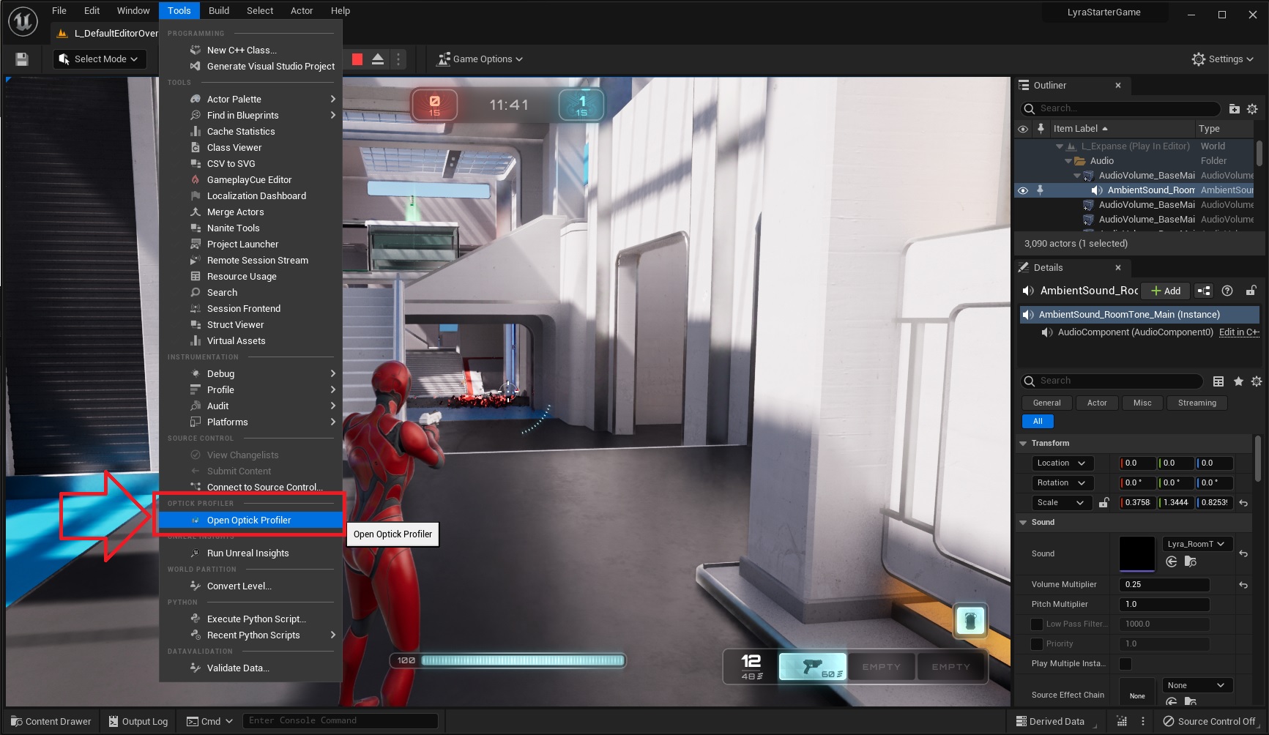Toggle pin on AmbientSound_Room row

(x=1040, y=190)
